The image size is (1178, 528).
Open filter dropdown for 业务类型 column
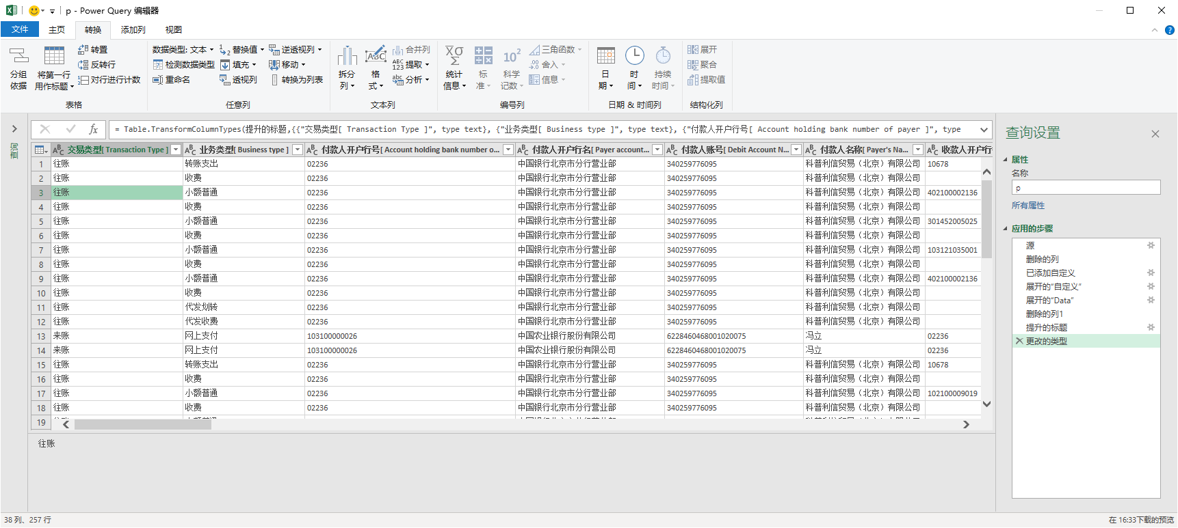click(298, 150)
